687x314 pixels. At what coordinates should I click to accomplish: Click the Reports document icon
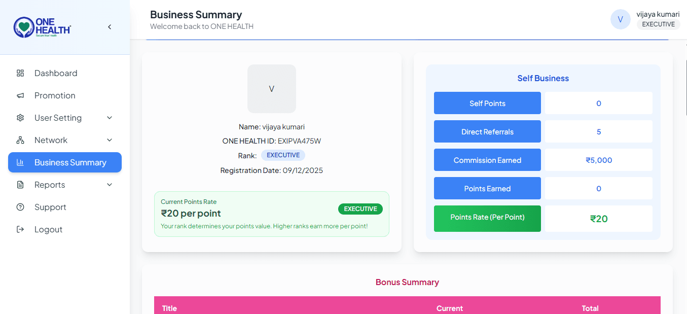point(20,185)
